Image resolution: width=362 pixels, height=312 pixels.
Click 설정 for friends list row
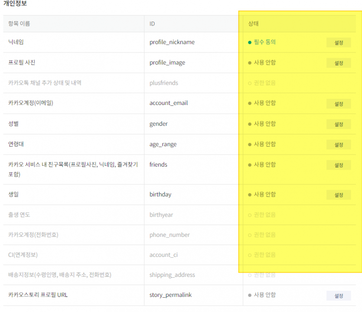coord(339,165)
